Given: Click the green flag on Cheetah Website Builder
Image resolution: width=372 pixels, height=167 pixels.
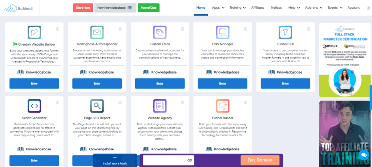Looking at the screenshot, I should (15, 44).
